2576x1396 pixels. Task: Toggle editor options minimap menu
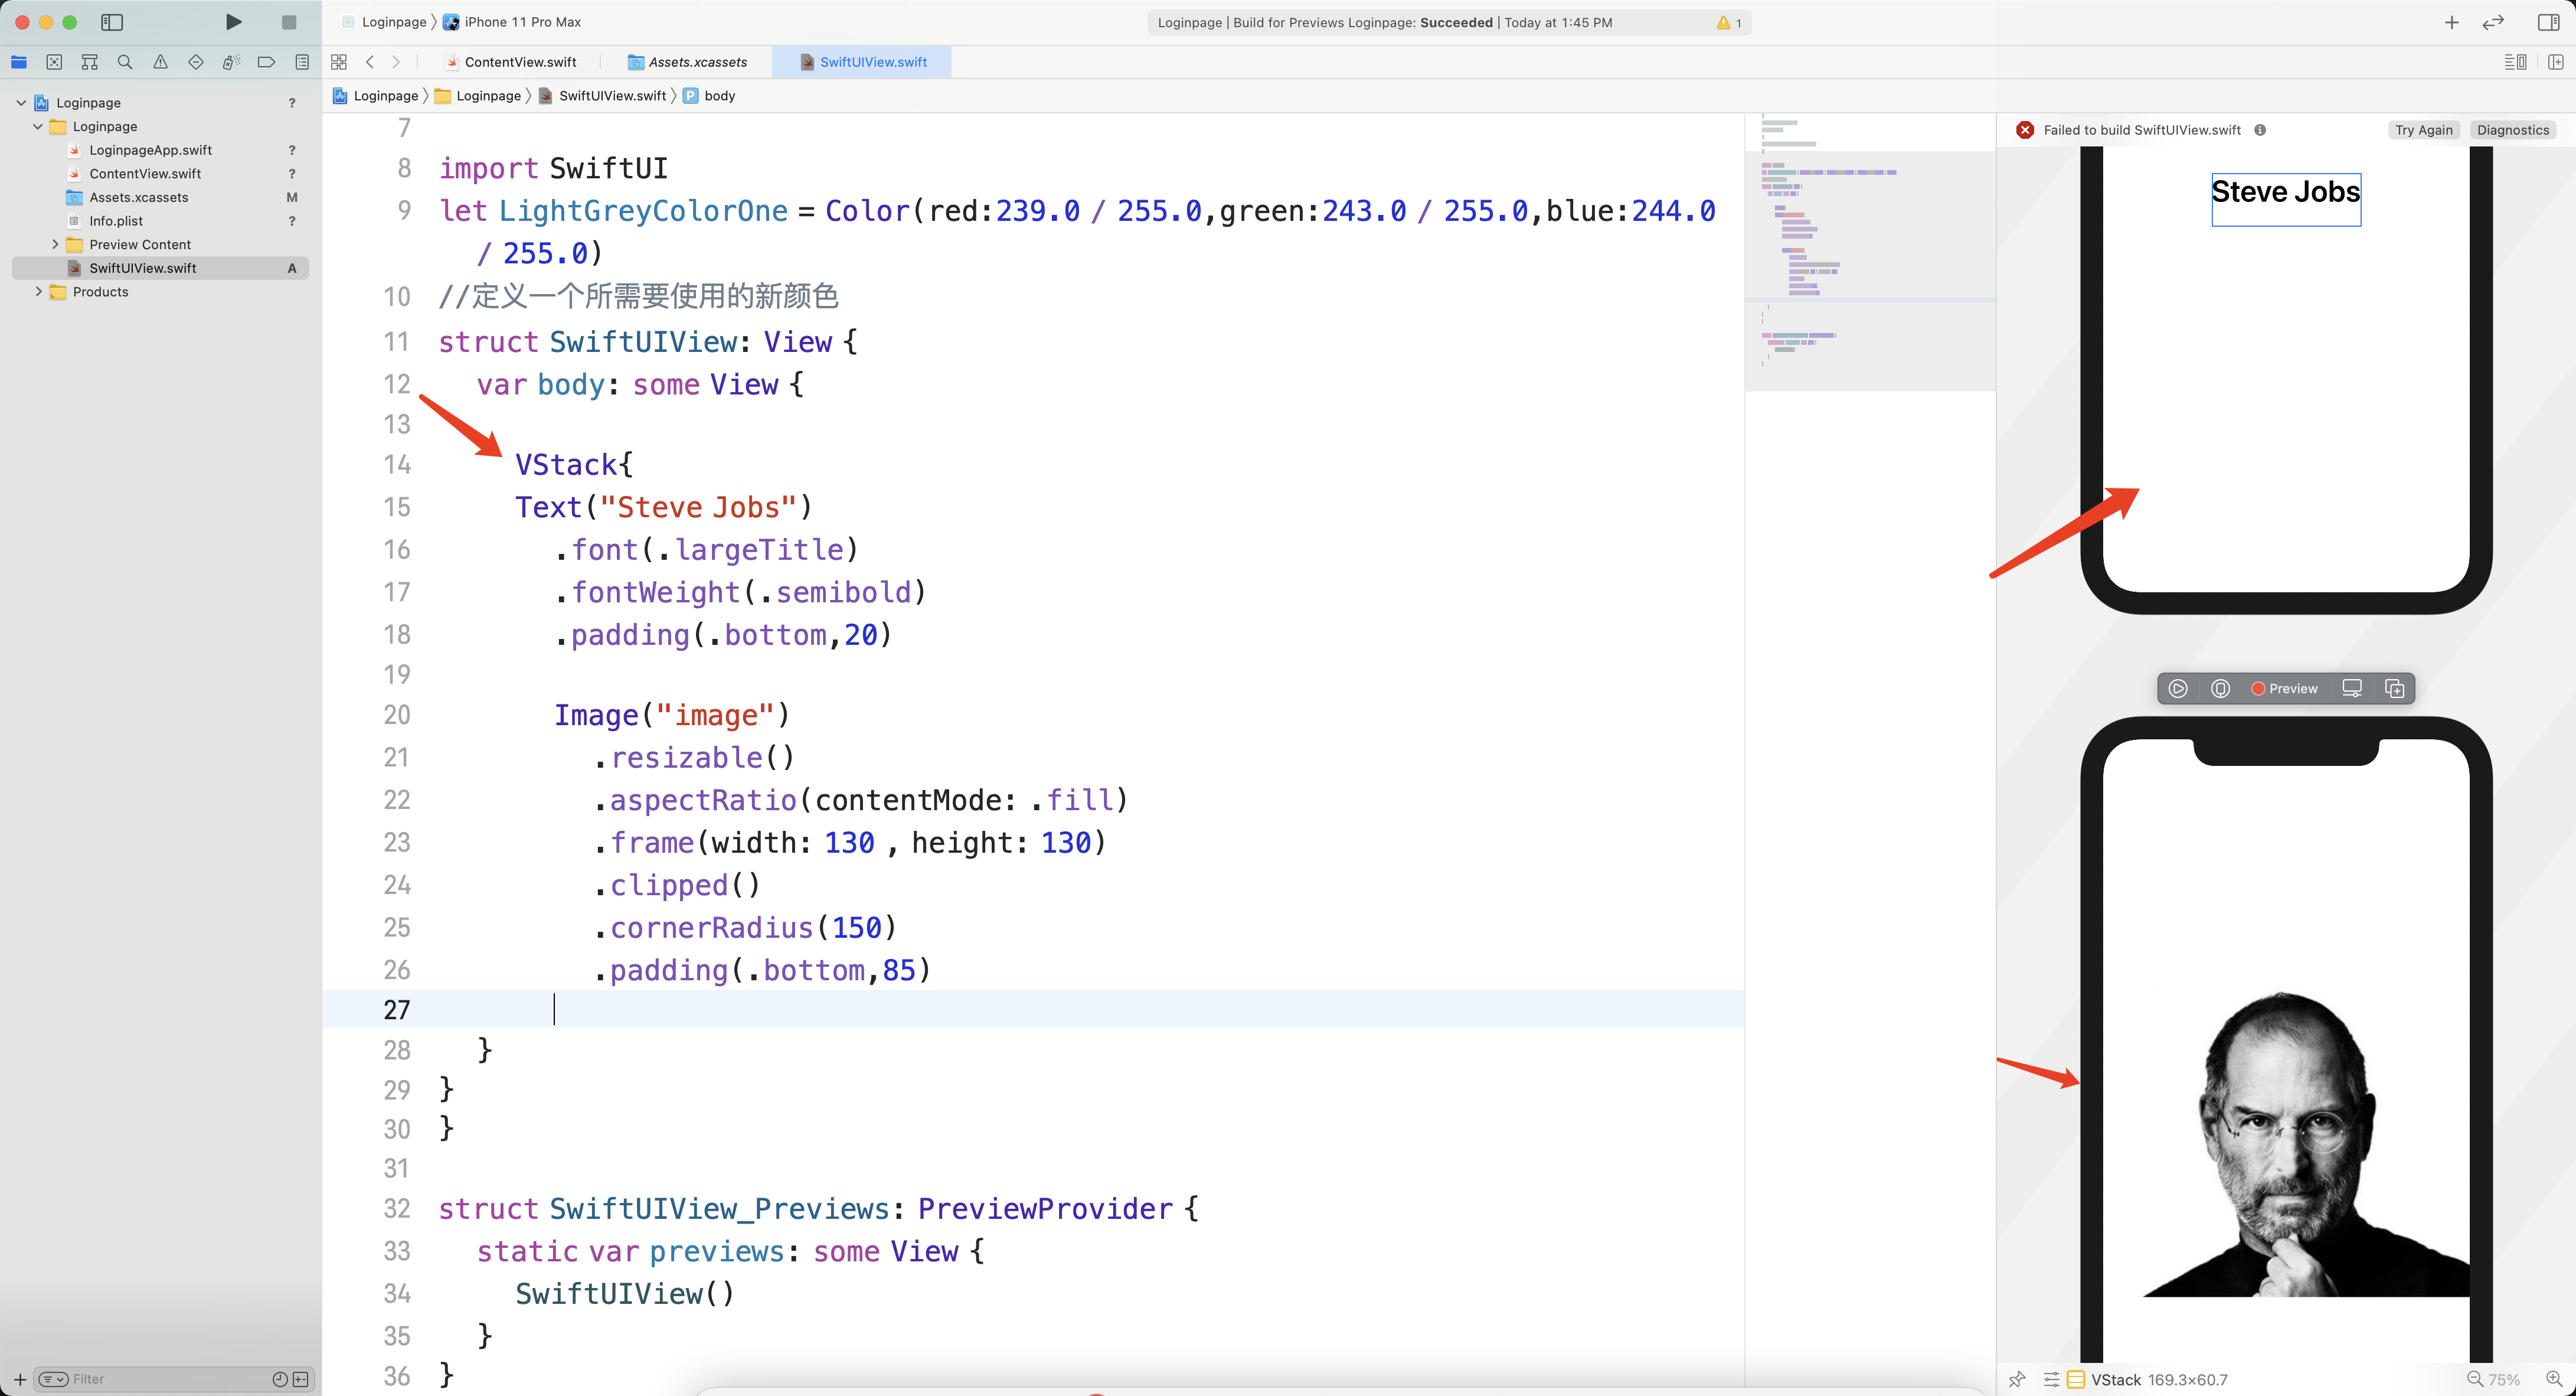2515,62
